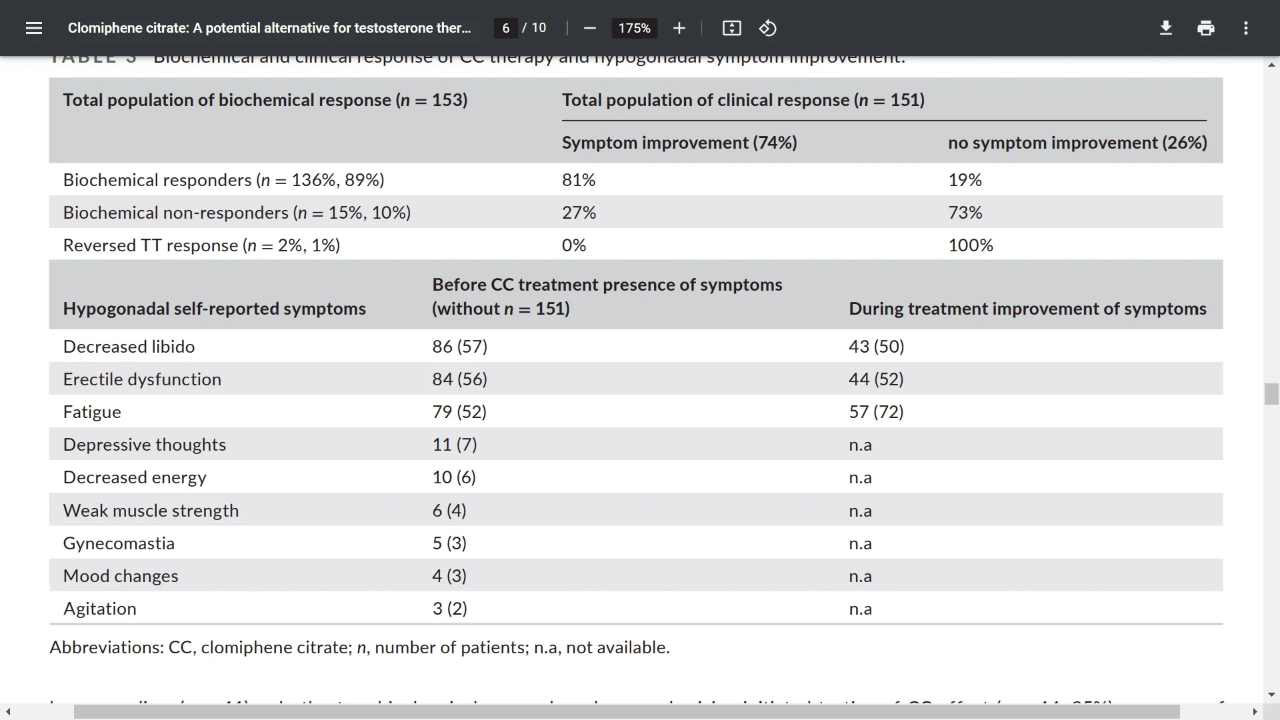Click the zoom out minus button

coord(589,28)
